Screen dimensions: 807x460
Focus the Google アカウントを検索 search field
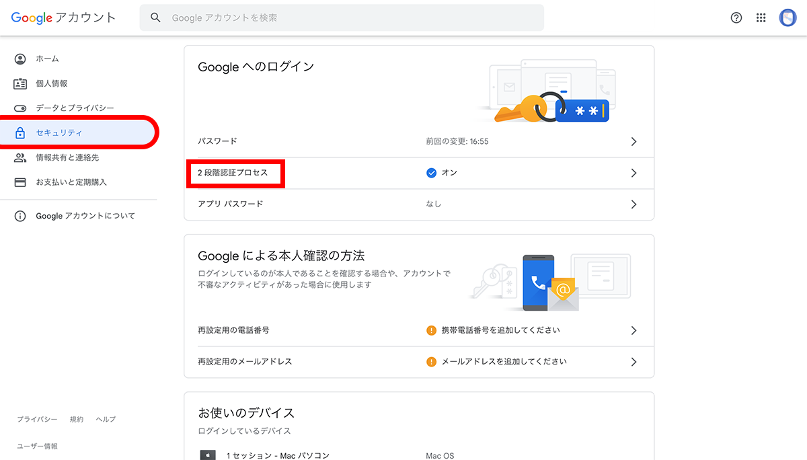(x=342, y=17)
